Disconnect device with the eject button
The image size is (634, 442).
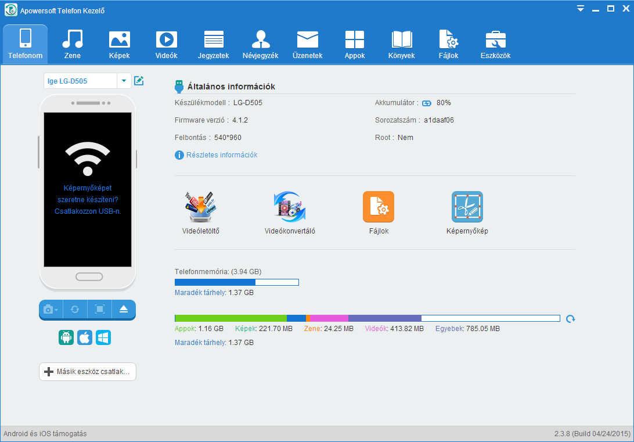pos(124,310)
